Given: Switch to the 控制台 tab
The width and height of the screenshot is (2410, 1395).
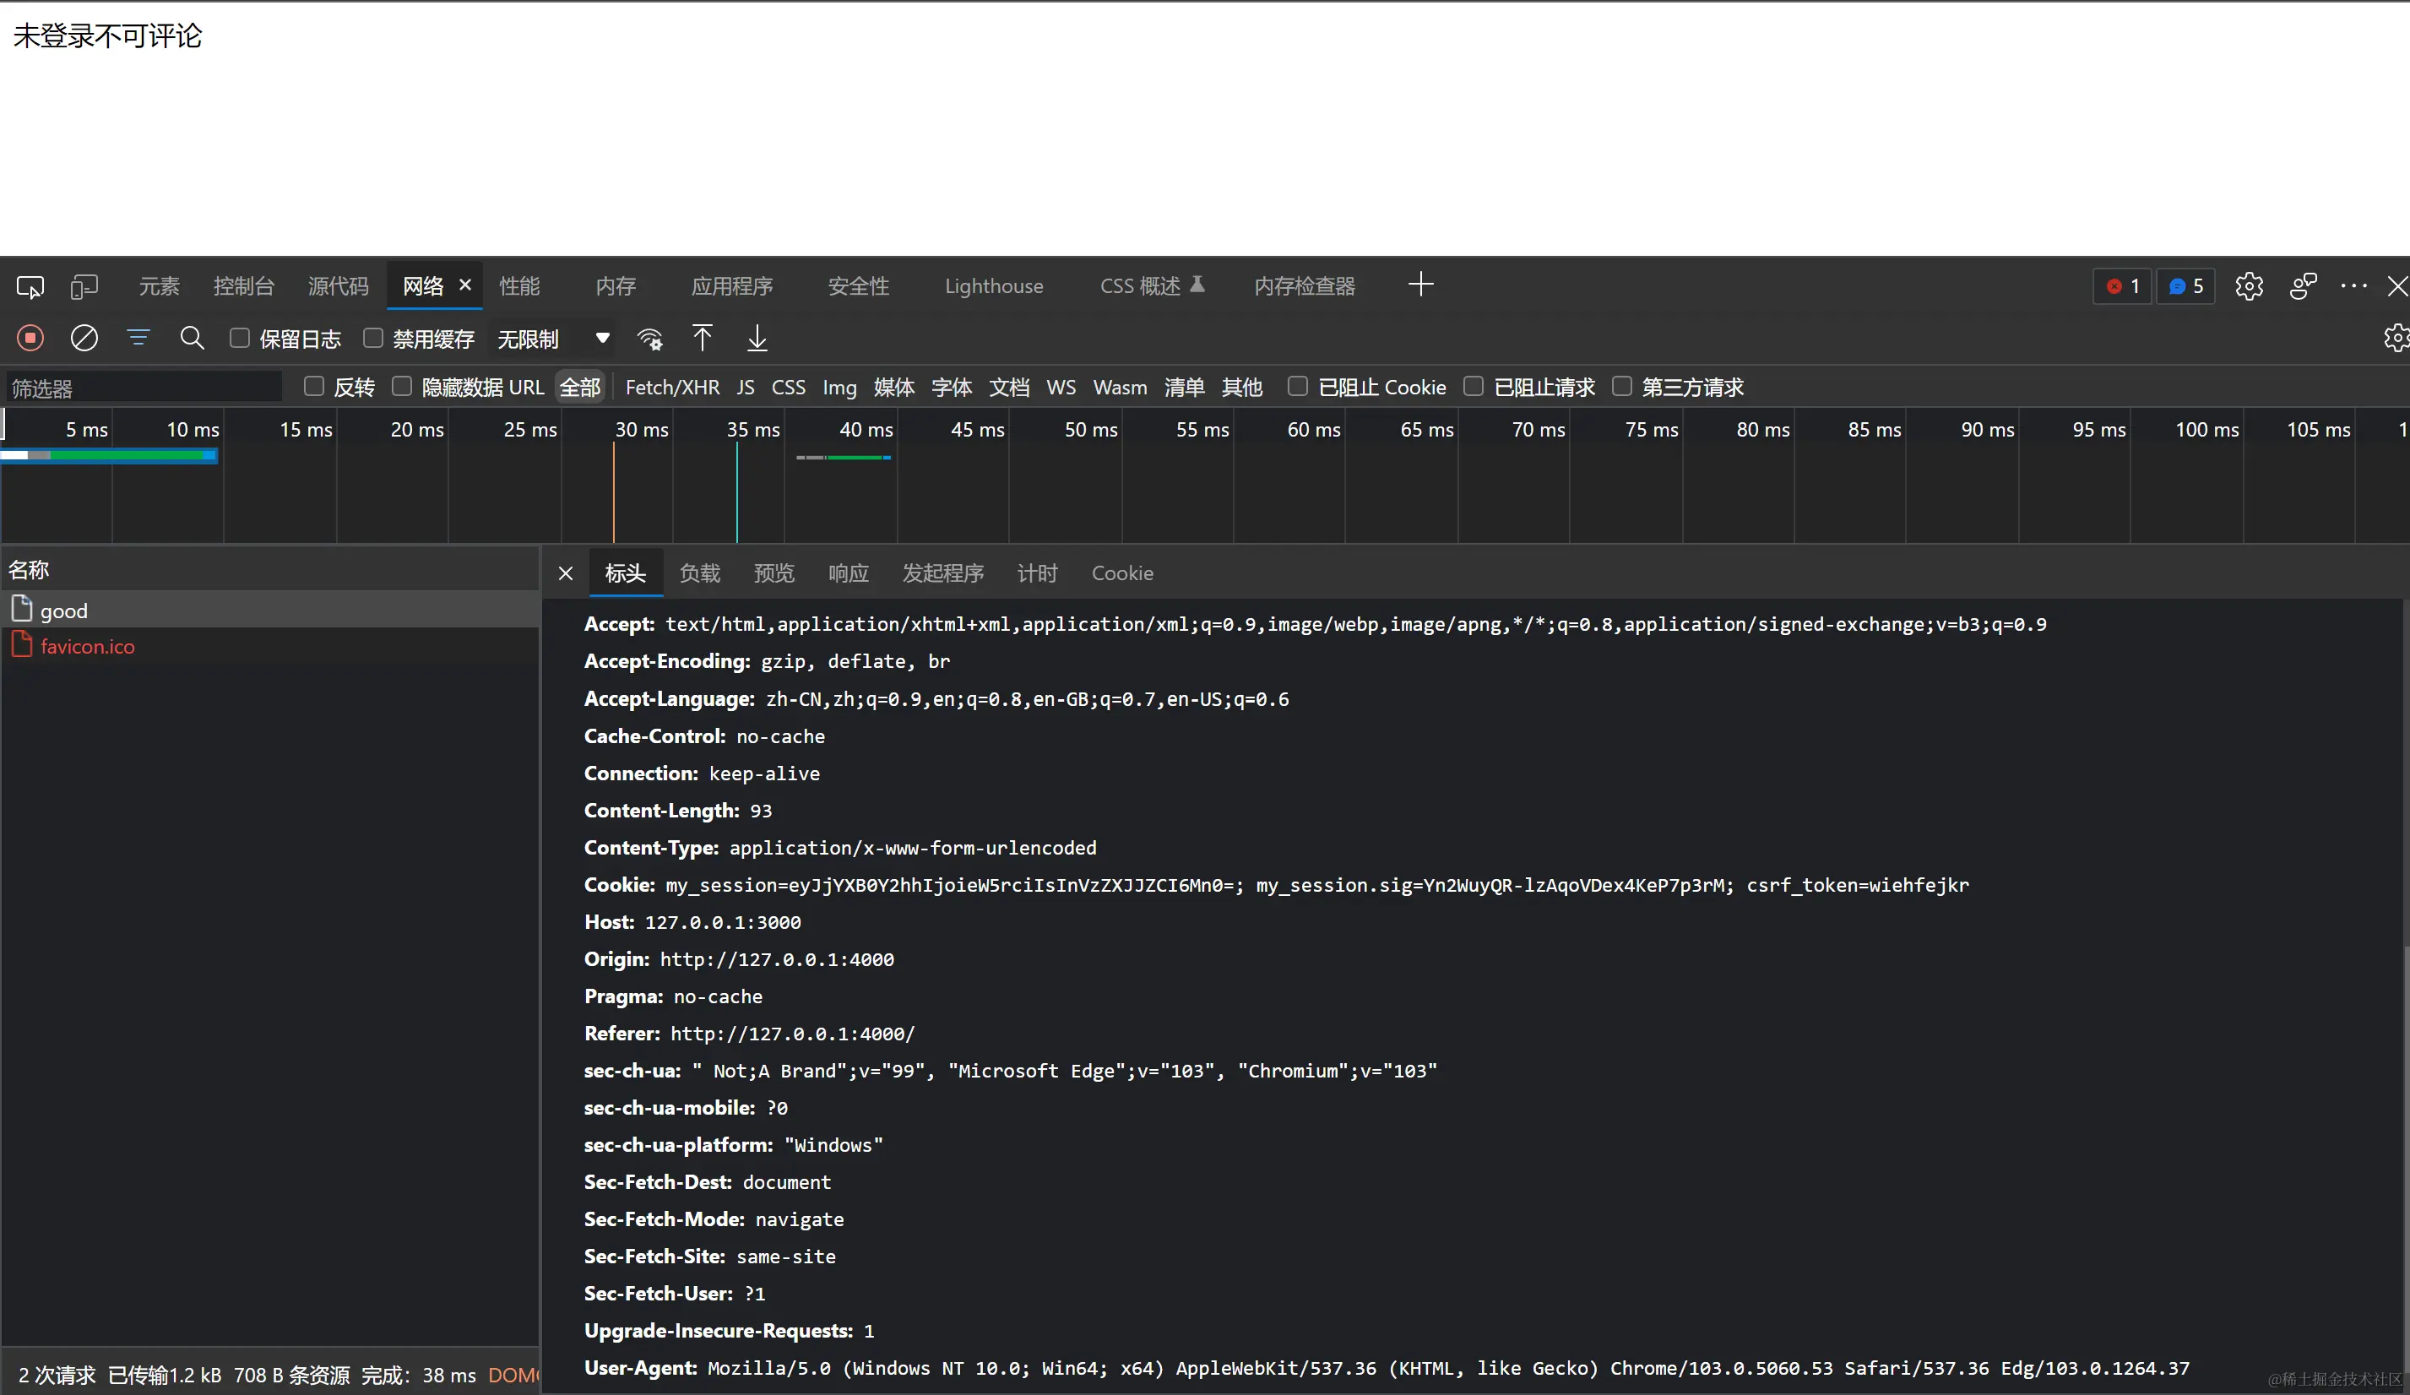Looking at the screenshot, I should pyautogui.click(x=244, y=286).
